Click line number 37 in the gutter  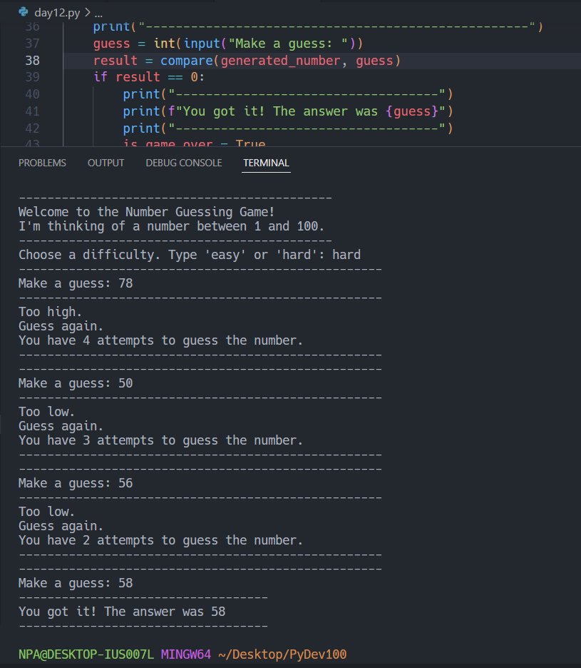coord(32,44)
